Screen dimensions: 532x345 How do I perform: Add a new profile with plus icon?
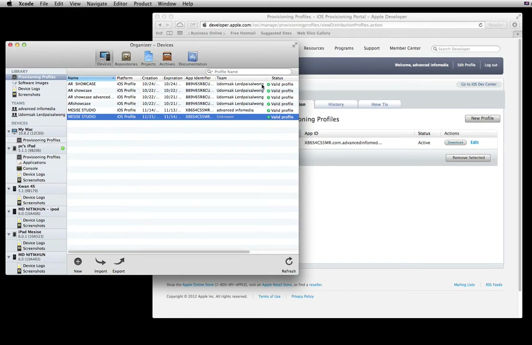coord(78,262)
